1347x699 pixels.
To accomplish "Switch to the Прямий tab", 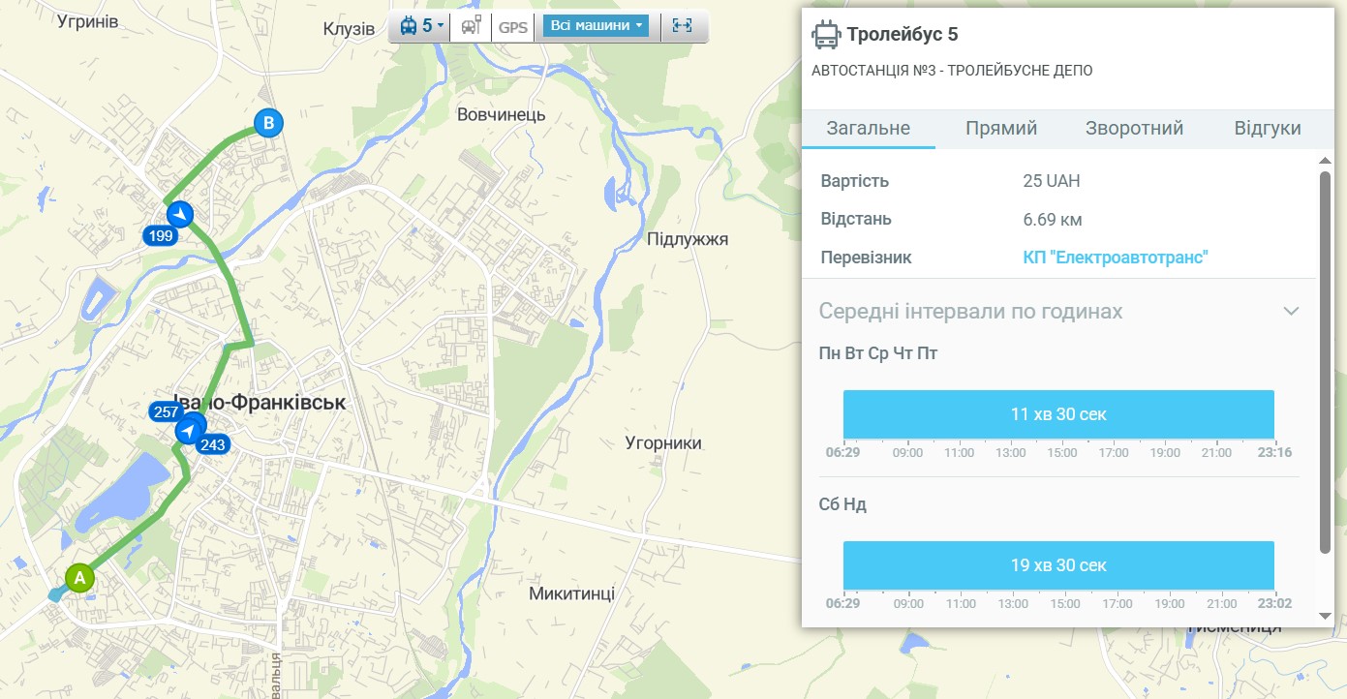I will pyautogui.click(x=1001, y=129).
